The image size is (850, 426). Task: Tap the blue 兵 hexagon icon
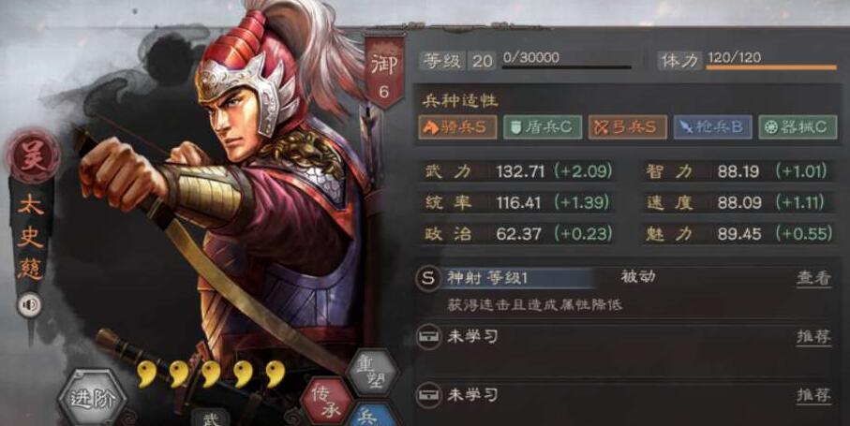pos(371,416)
